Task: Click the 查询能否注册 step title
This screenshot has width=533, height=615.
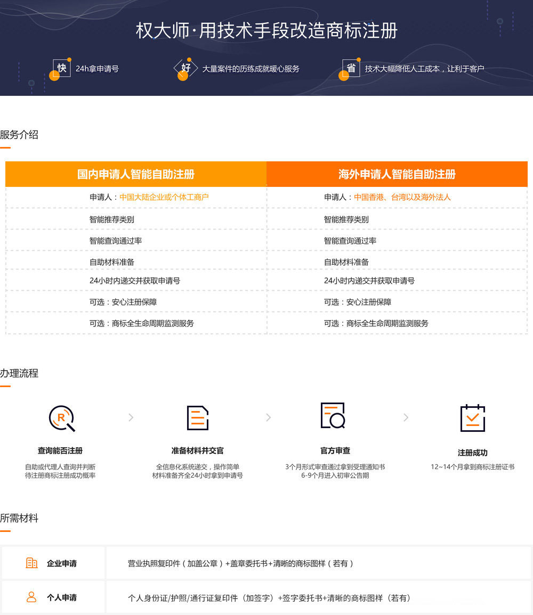Action: click(x=60, y=450)
